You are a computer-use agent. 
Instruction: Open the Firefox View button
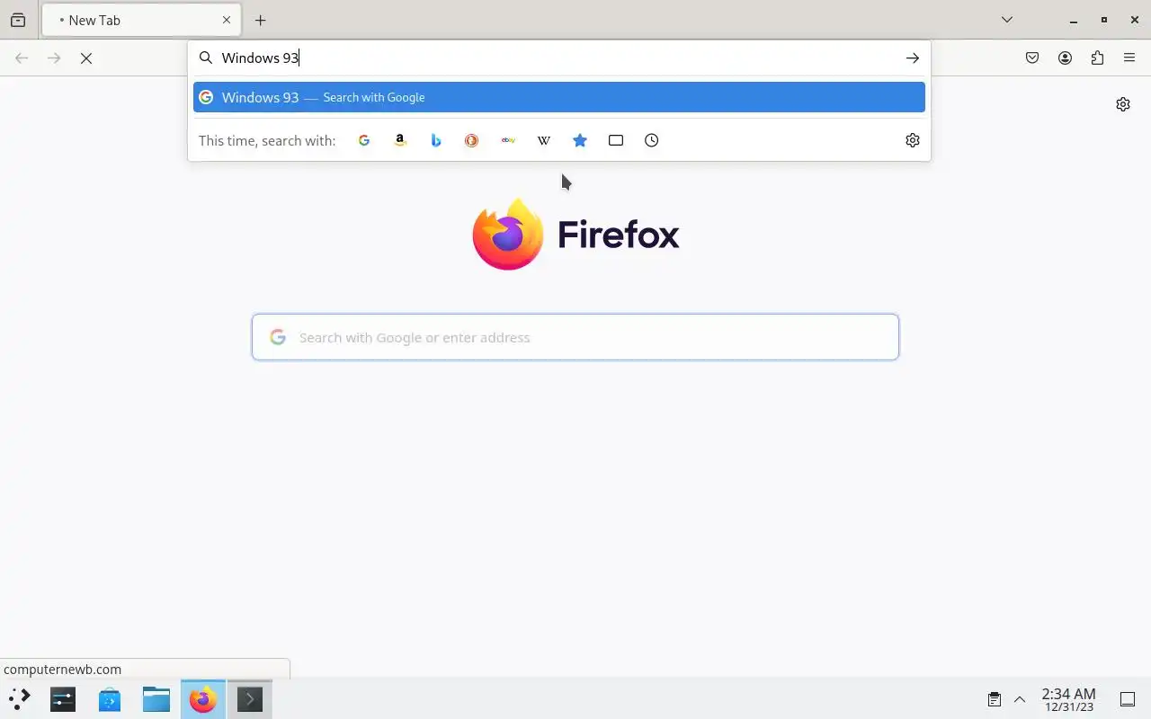pos(18,20)
